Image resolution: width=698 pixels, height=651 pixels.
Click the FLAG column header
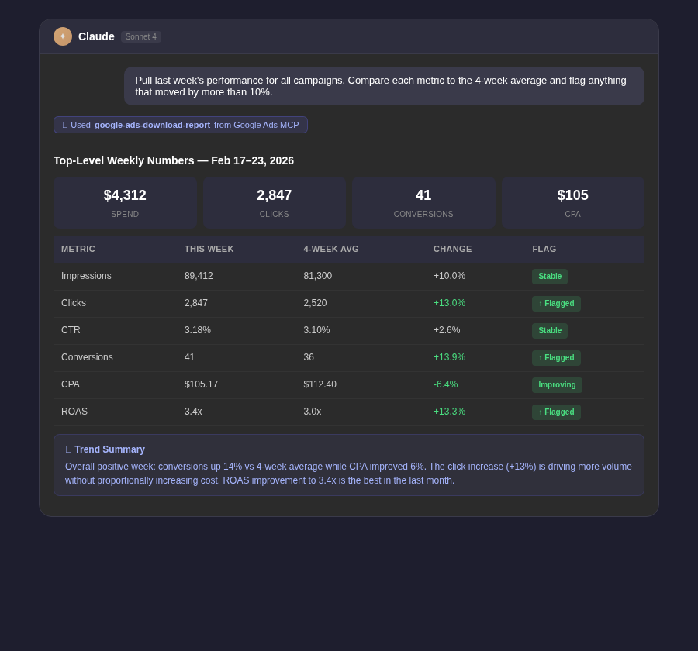tap(544, 249)
